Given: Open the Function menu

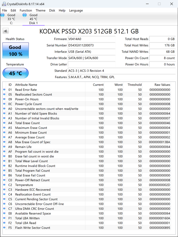Looking at the screenshot, I should 26,10.
